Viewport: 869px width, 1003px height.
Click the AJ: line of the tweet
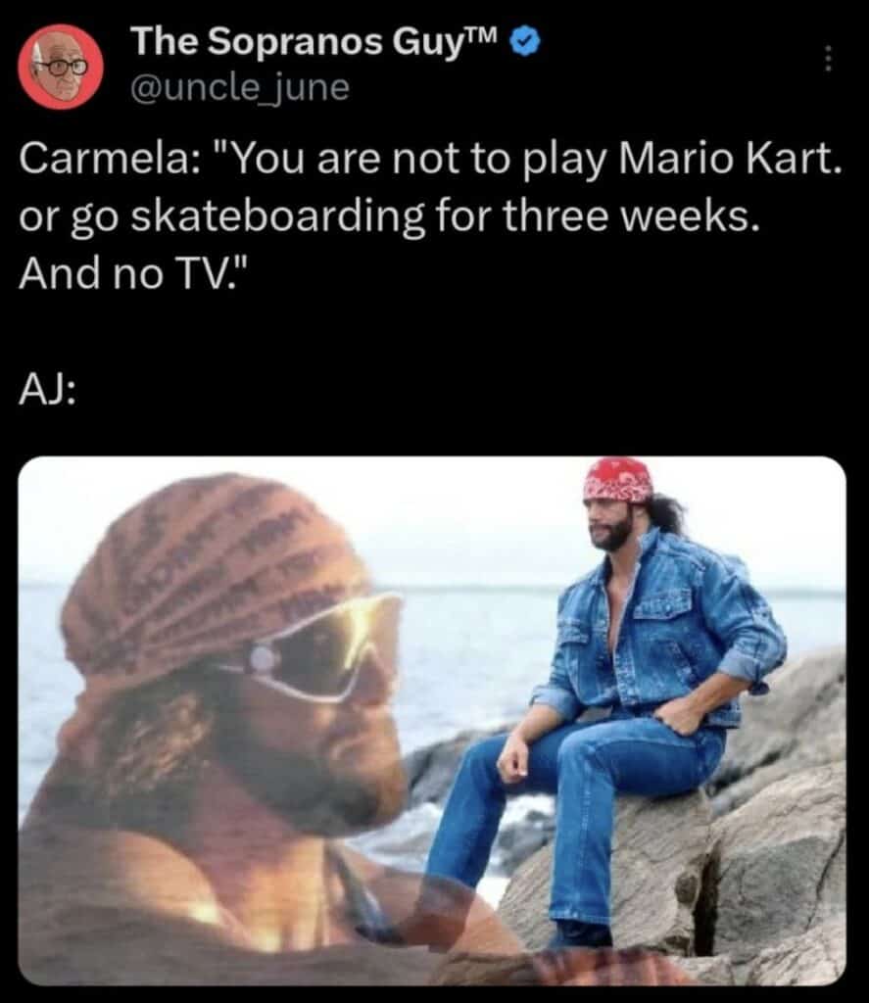47,390
